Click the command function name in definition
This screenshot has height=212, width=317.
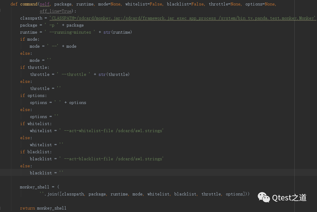[28, 4]
